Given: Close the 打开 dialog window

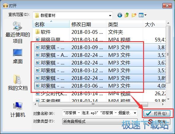Looking at the screenshot, I should [x=167, y=6].
